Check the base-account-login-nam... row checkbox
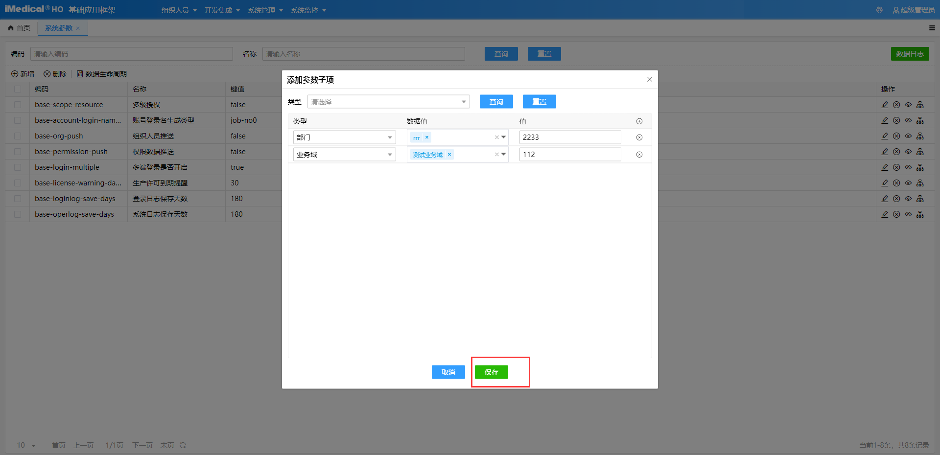The width and height of the screenshot is (940, 455). coord(18,120)
